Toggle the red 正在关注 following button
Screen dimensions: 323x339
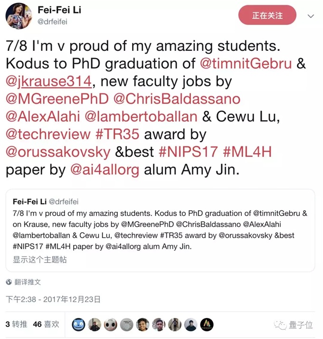point(267,16)
